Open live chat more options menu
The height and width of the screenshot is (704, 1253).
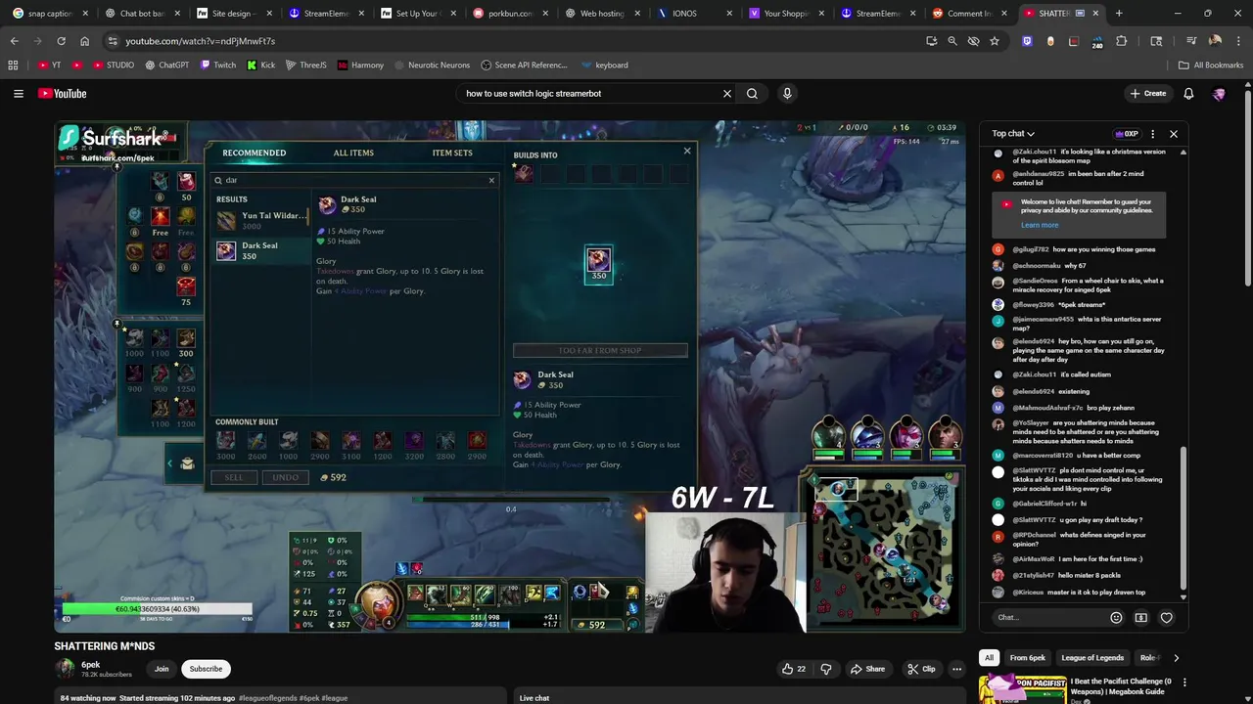pos(1152,134)
